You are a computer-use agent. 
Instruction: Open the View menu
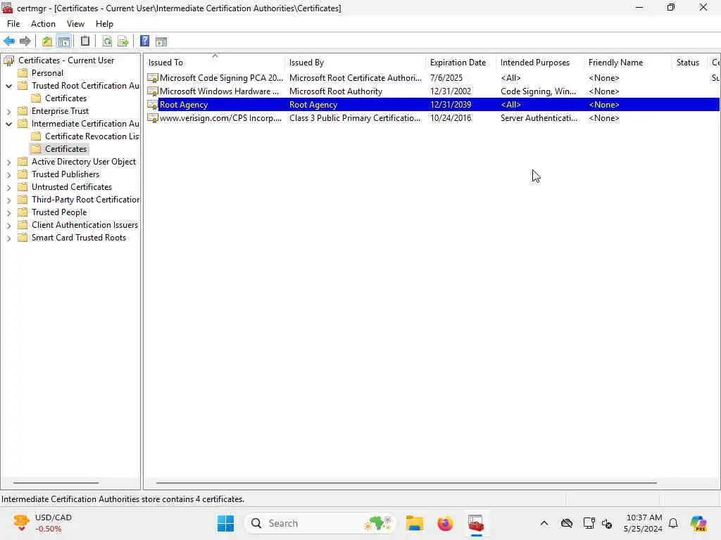[x=75, y=24]
